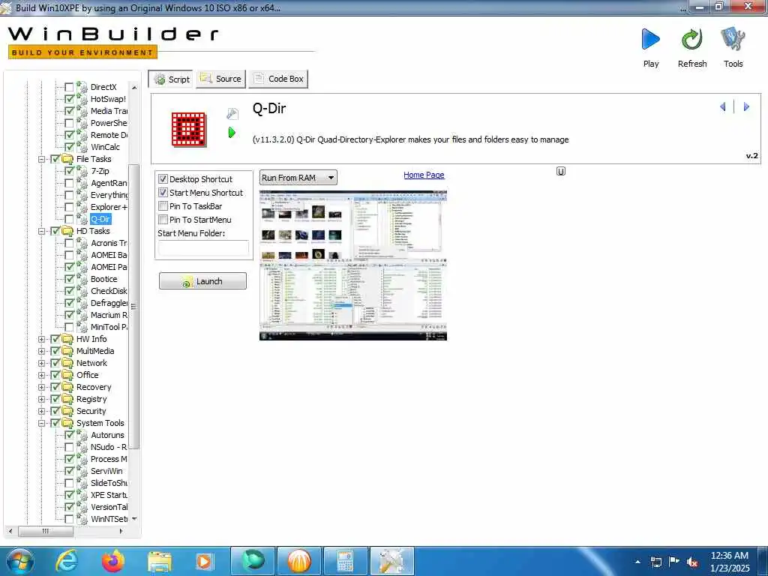
Task: Click the tree scroll down arrow
Action: [x=134, y=519]
